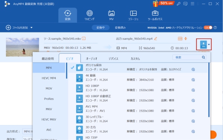Switch to デバイス device tab
Screen dimensions: 223x140
pos(113,58)
